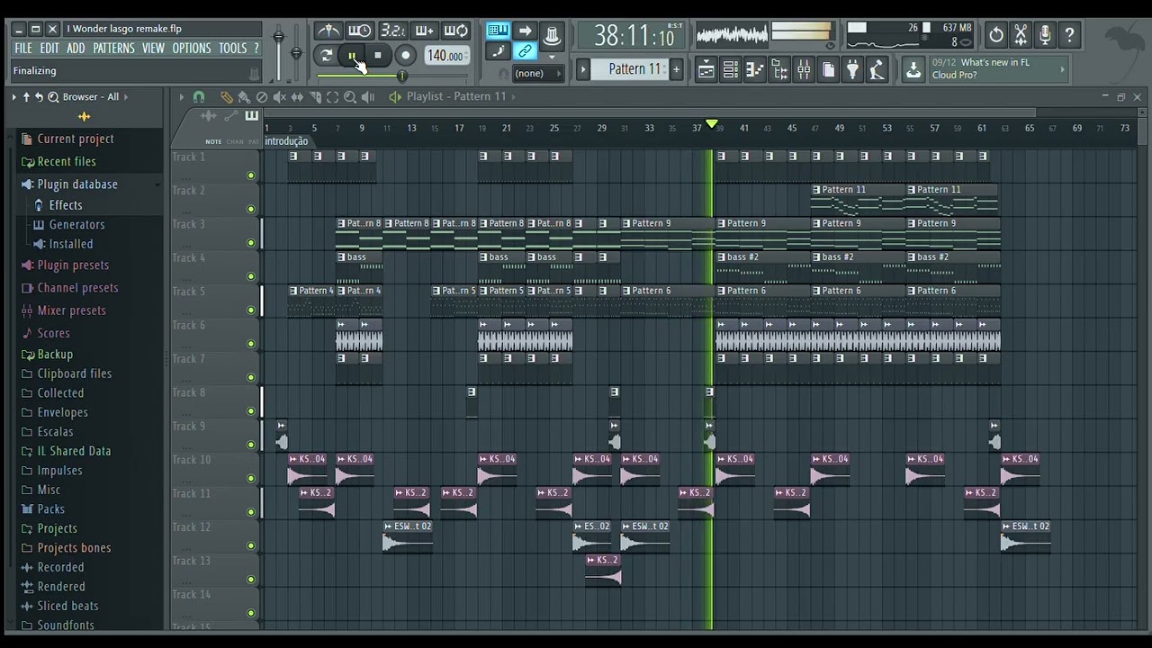Open the OPTIONS menu
Screen dimensions: 1152x648
tap(192, 49)
